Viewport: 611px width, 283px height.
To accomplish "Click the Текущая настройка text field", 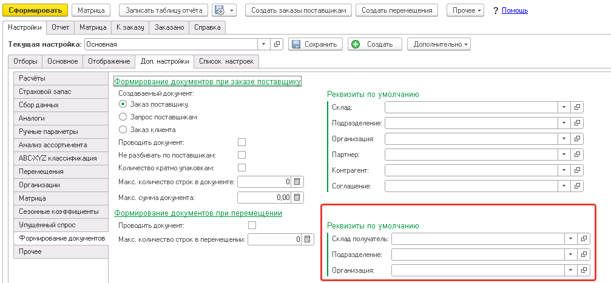I will 171,44.
